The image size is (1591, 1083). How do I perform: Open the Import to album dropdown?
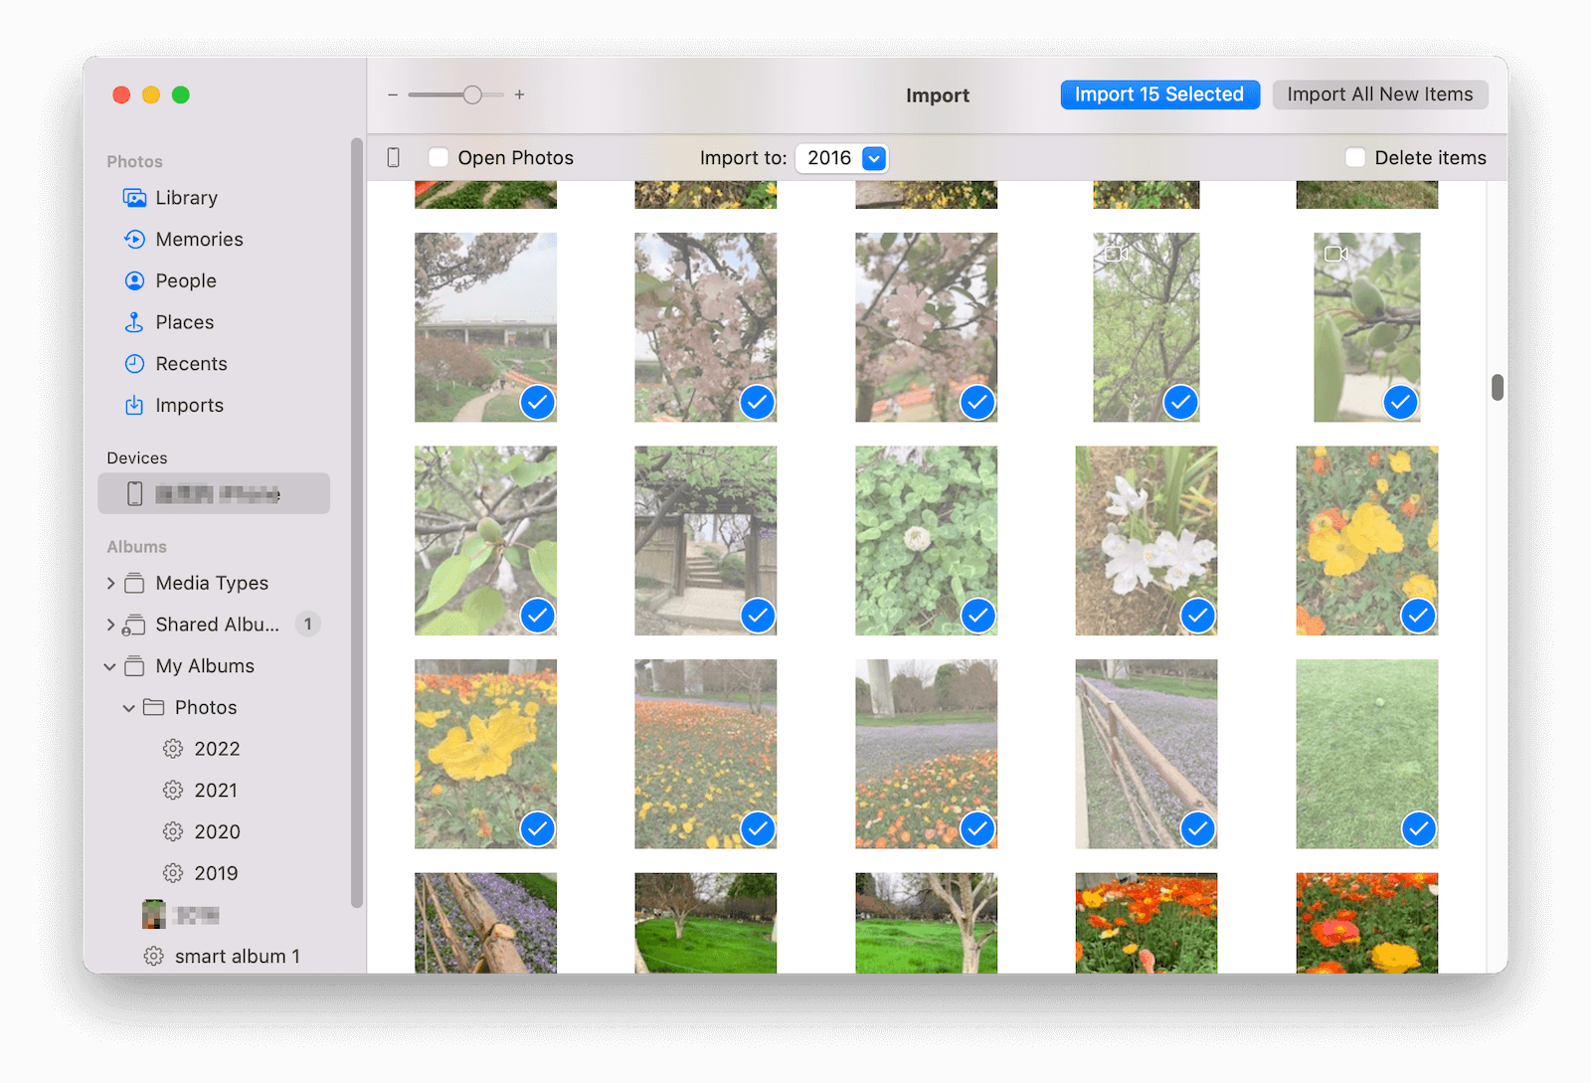[841, 157]
